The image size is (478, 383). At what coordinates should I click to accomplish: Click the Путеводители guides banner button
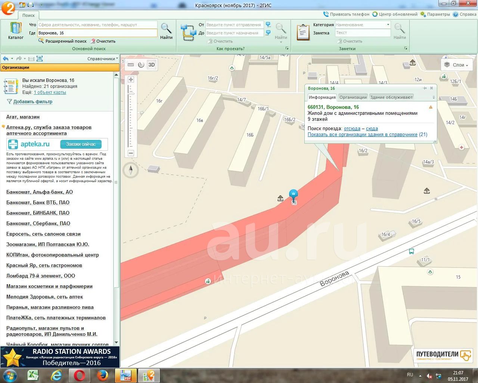point(443,355)
